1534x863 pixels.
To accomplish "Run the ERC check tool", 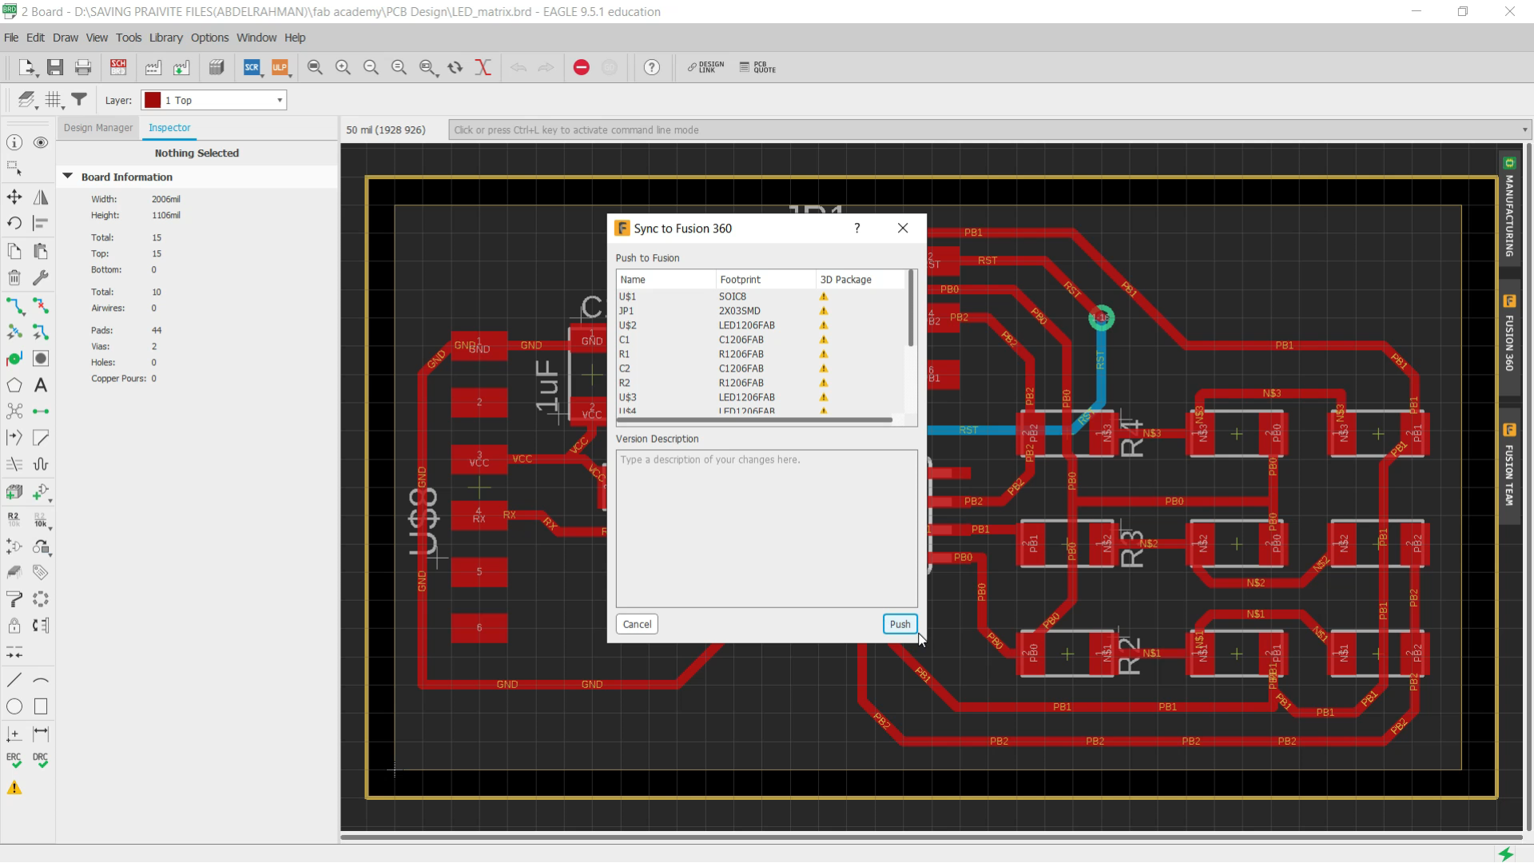I will [x=14, y=758].
